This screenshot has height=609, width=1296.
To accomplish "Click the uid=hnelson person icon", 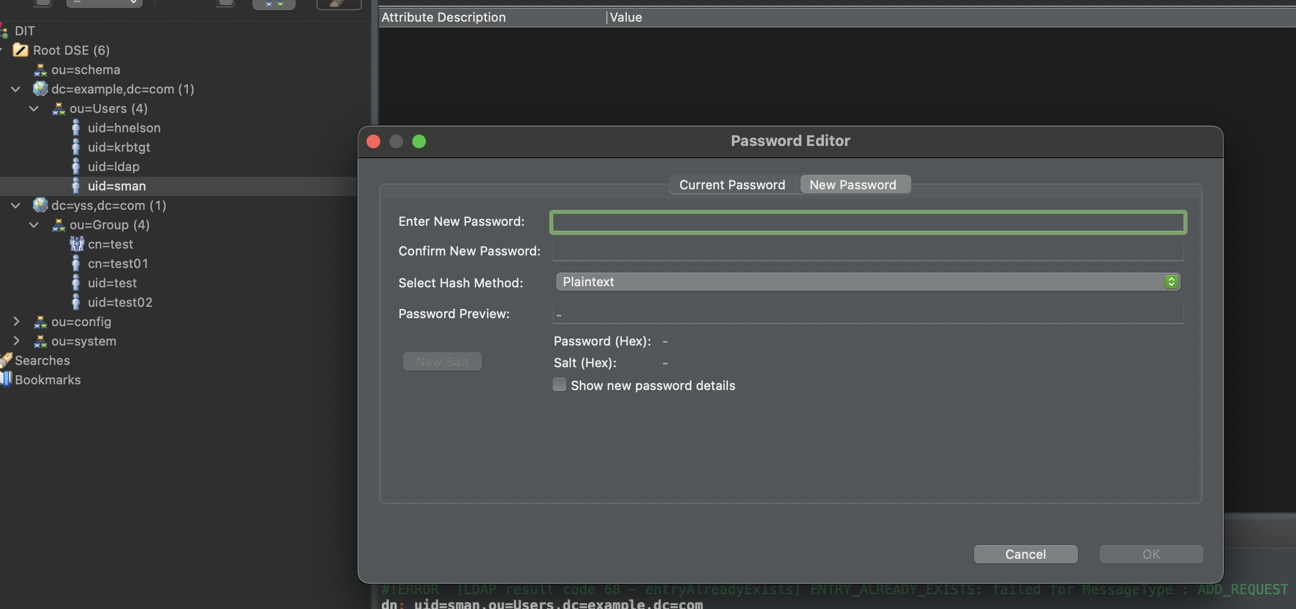I will pos(77,128).
